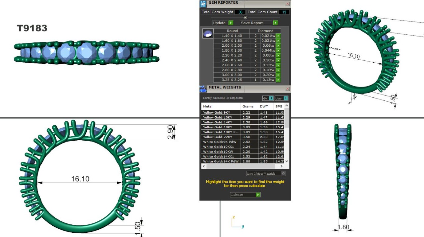Click green arrow for 2.00 X 2.00 row
Viewport: 424px width, 237px height.
278,46
